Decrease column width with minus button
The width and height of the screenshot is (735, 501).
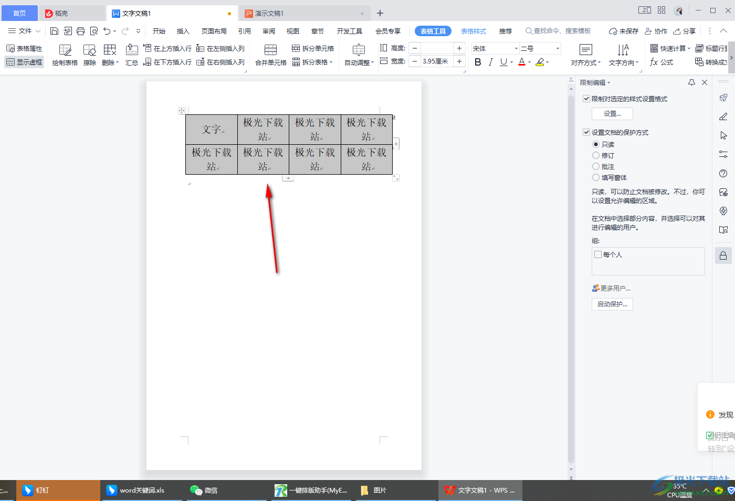415,61
